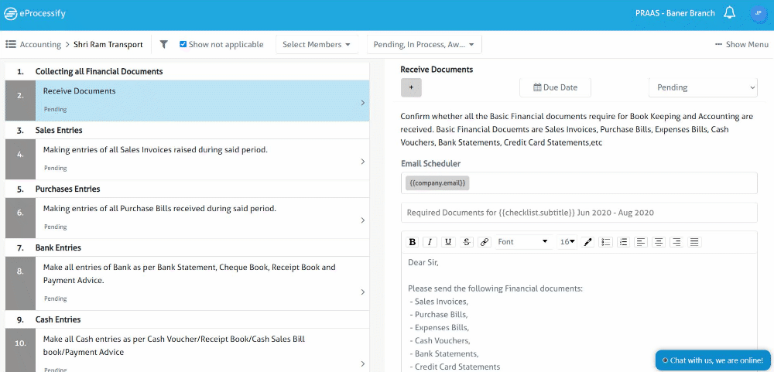The height and width of the screenshot is (372, 774).
Task: Open the Chat with us widget
Action: pos(712,360)
